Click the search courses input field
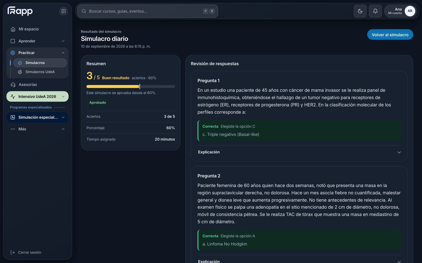422x263 pixels. (148, 11)
